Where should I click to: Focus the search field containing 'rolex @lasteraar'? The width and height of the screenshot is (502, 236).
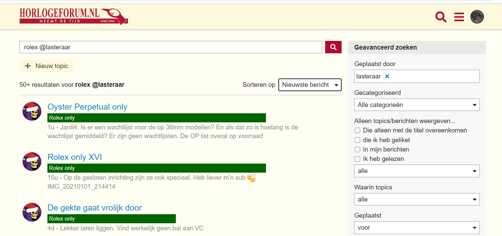pos(171,47)
